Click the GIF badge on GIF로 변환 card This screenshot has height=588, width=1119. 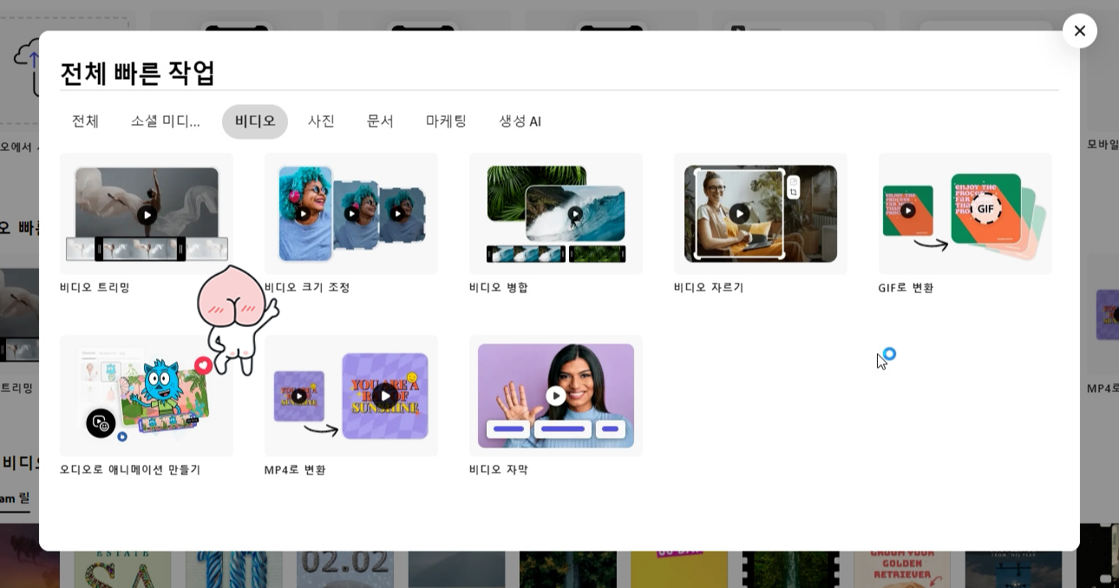pyautogui.click(x=985, y=208)
